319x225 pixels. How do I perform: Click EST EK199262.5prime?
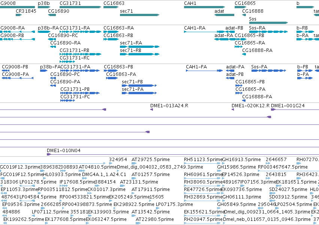[24, 219]
